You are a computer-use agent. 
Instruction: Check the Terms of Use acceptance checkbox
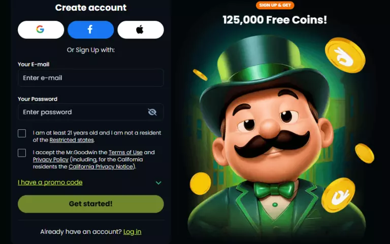[x=22, y=153]
